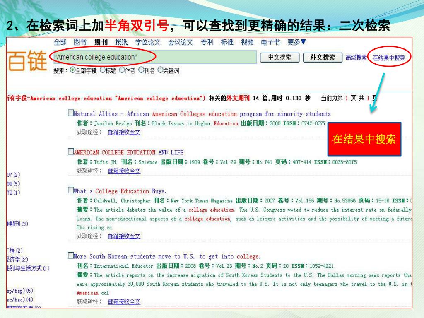Check the box for What a College Education Buys
This screenshot has height=318, width=424.
(x=71, y=190)
